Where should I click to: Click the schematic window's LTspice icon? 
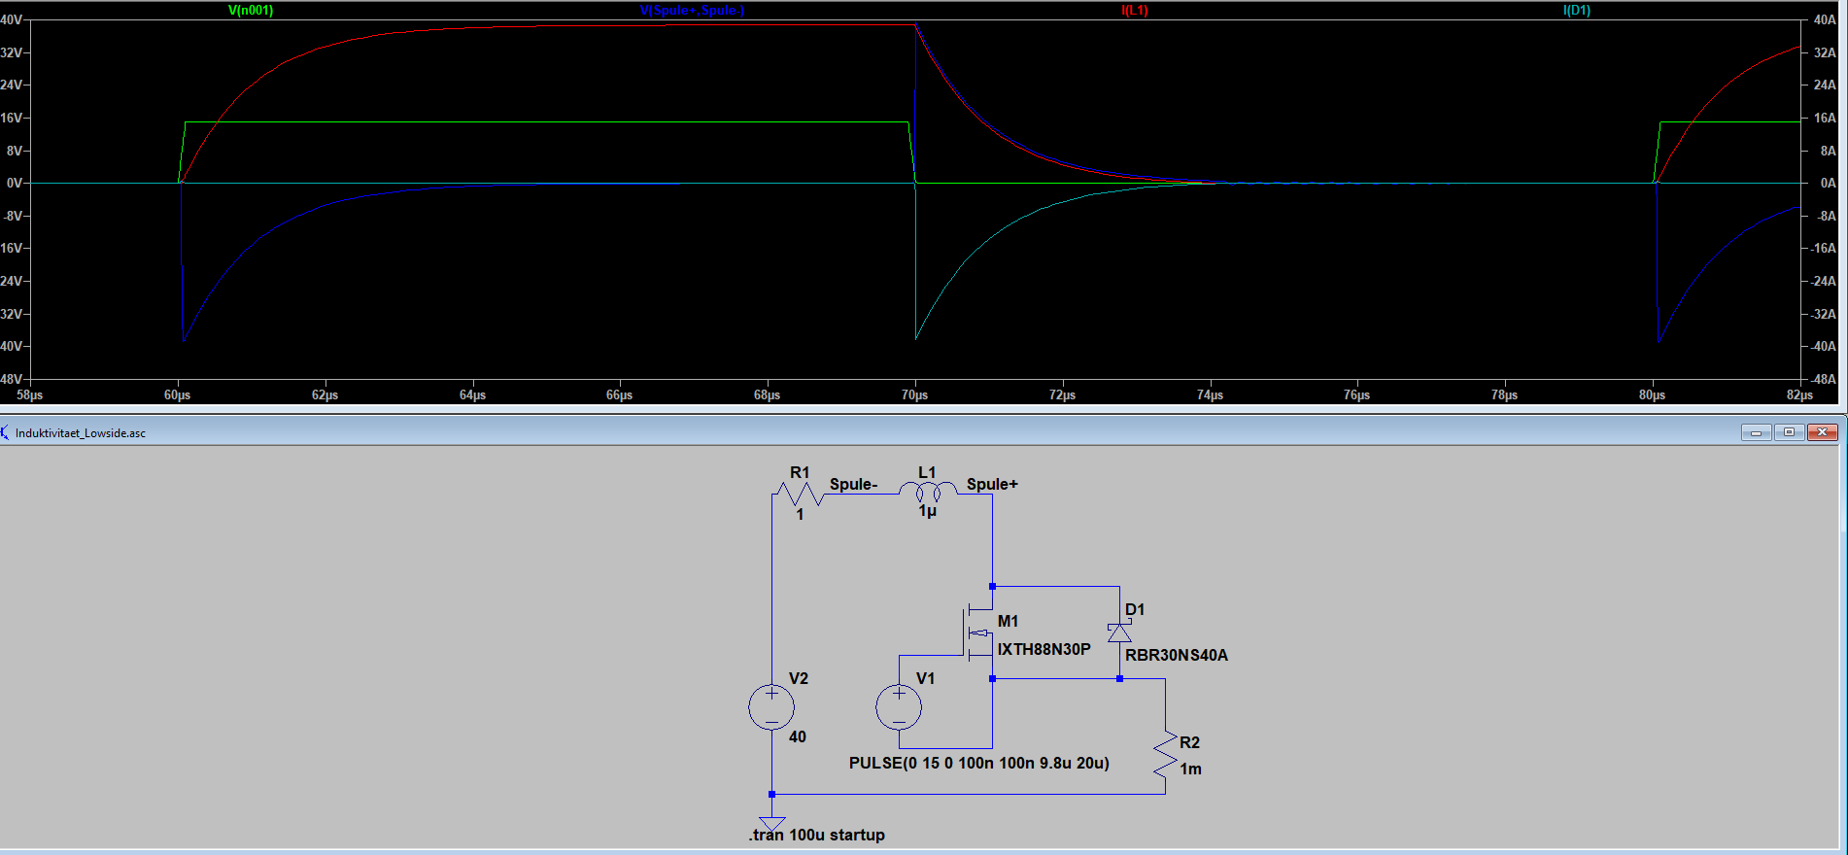pos(5,432)
